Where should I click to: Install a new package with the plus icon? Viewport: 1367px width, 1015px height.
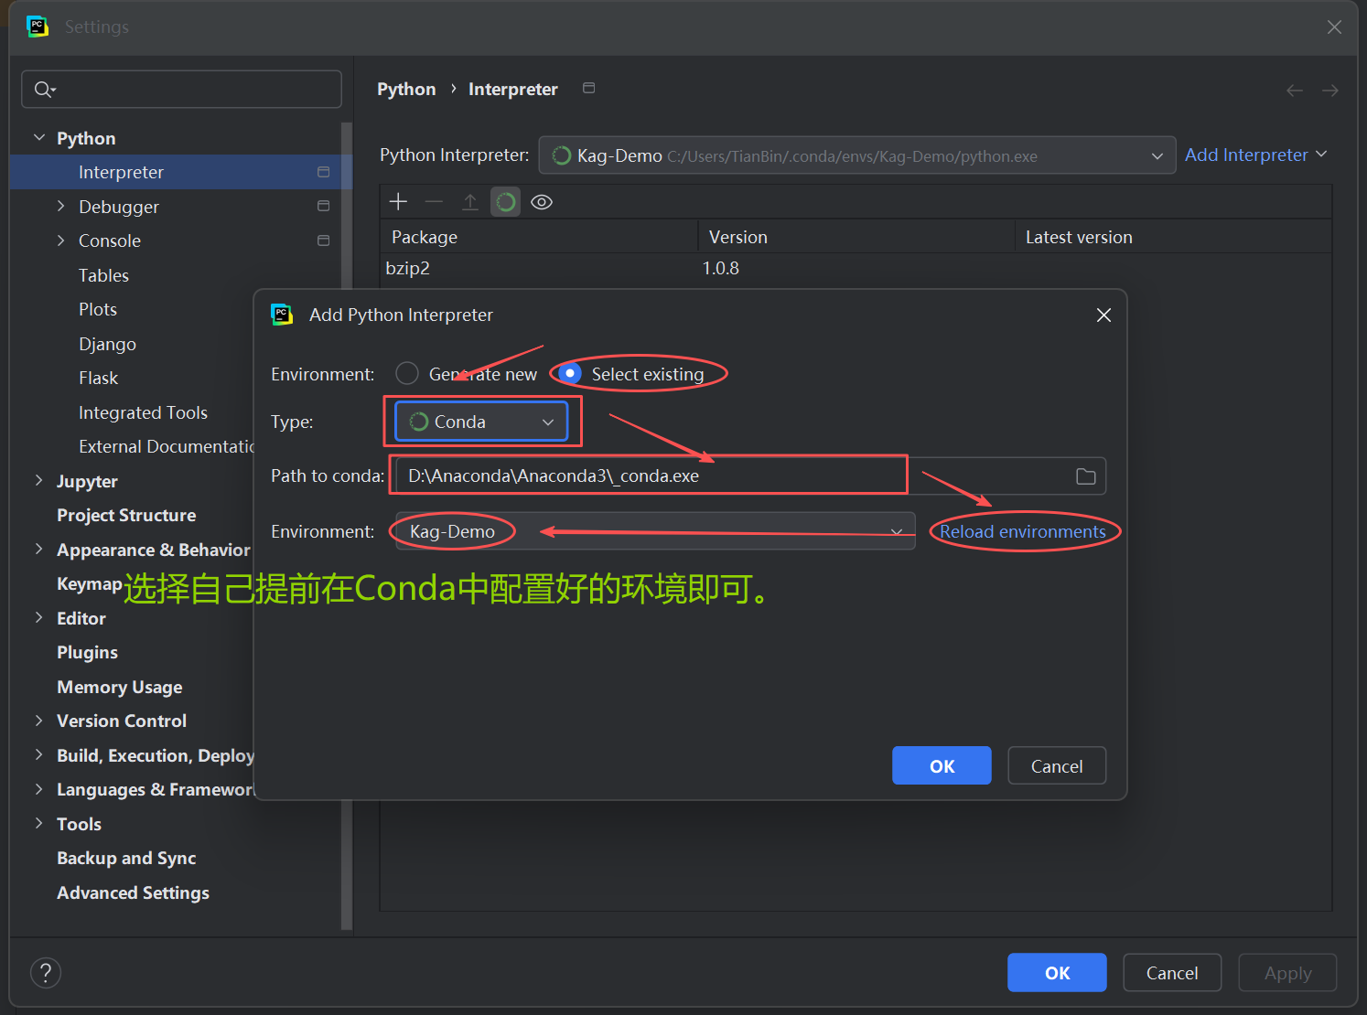click(398, 201)
